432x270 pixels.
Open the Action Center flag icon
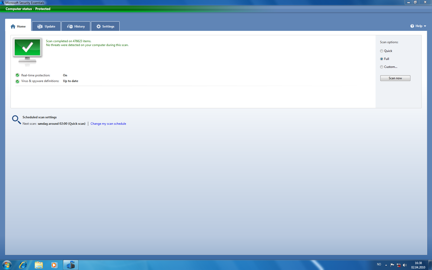[392, 265]
